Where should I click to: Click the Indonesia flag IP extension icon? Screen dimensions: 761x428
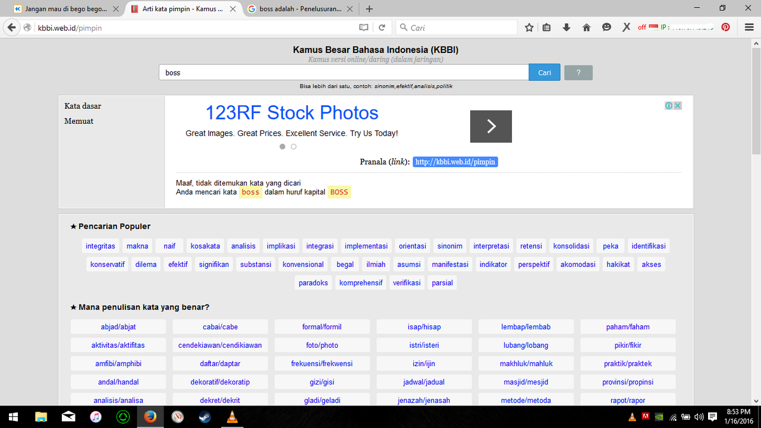coord(653,27)
